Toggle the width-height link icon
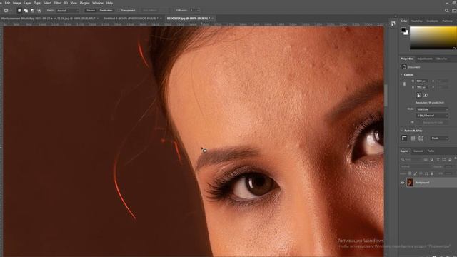The image size is (457, 257). pyautogui.click(x=404, y=84)
